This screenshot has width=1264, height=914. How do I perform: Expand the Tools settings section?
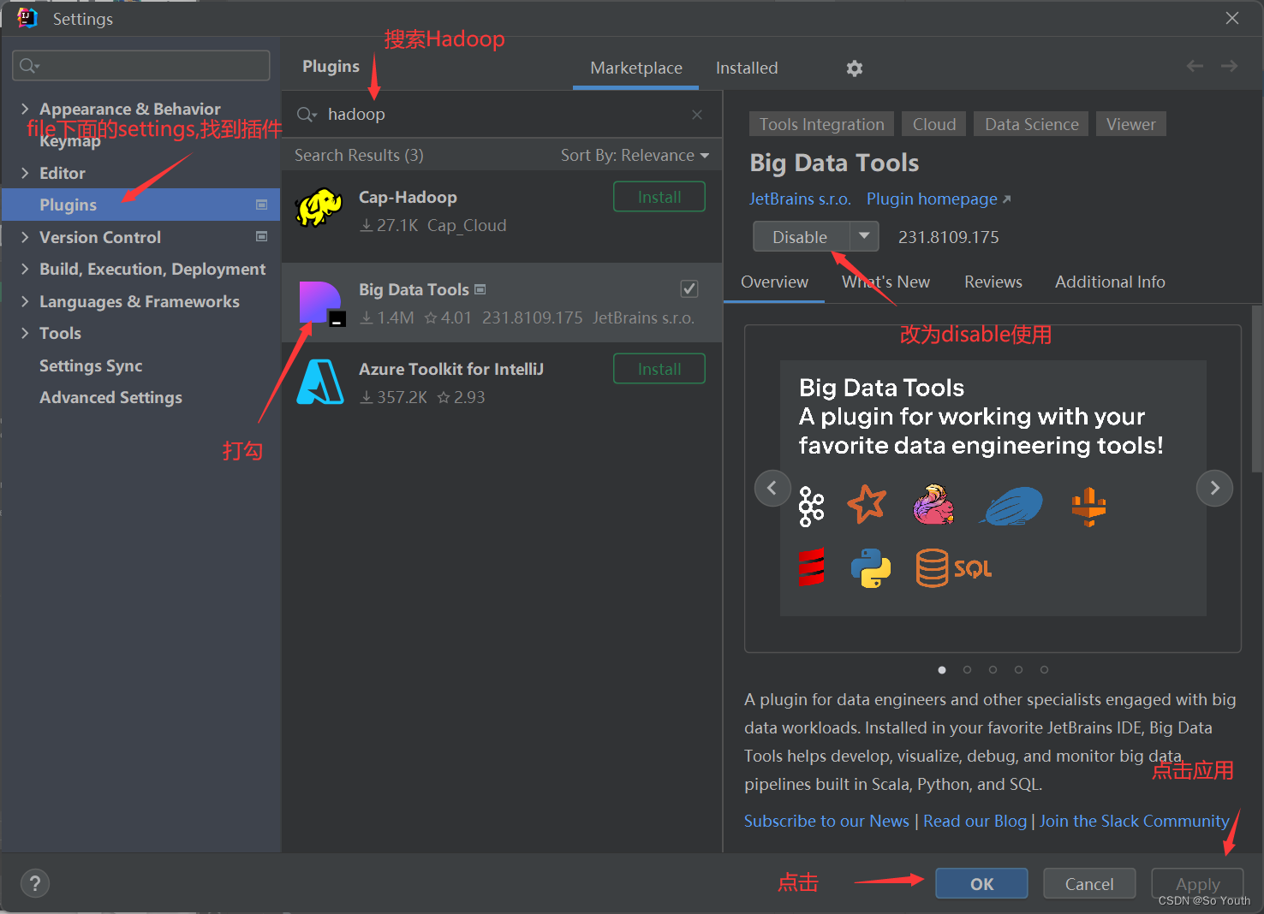click(x=25, y=333)
